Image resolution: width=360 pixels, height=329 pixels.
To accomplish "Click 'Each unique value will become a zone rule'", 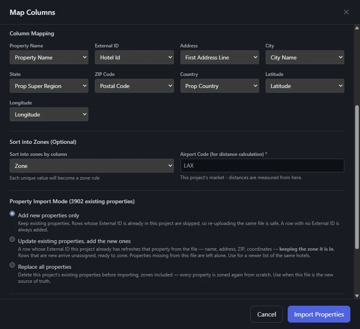I will click(54, 178).
